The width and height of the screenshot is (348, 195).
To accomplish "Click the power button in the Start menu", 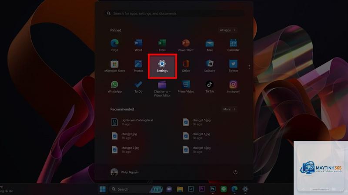I will (x=235, y=172).
